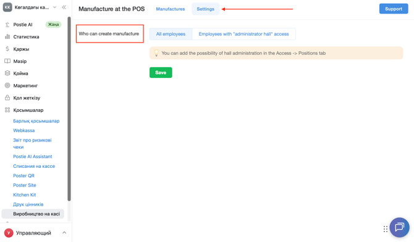Select the All employees option
Viewport: 414px width, 242px height.
pos(171,34)
